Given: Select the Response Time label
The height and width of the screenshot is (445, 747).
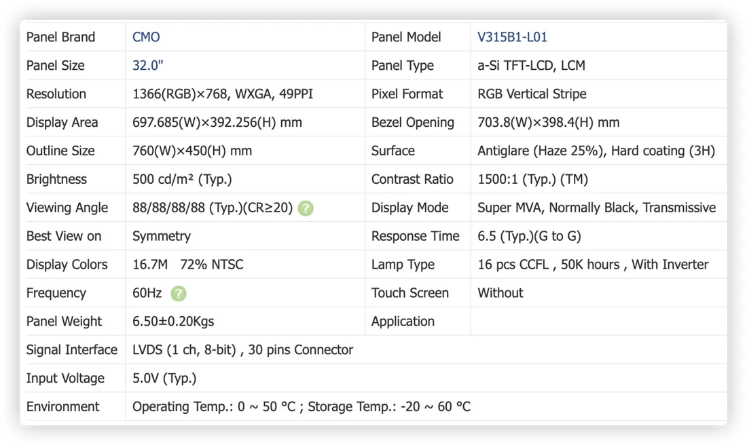Looking at the screenshot, I should pos(416,236).
